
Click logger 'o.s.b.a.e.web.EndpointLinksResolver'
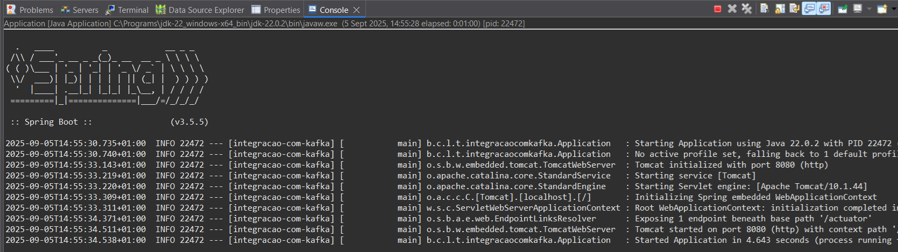(x=511, y=219)
